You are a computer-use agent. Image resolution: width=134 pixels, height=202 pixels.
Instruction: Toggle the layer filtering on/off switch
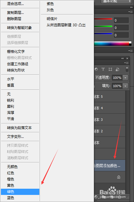127,69
